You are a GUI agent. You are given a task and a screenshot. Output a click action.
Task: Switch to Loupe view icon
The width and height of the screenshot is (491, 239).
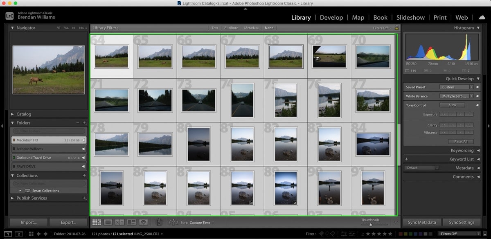108,222
